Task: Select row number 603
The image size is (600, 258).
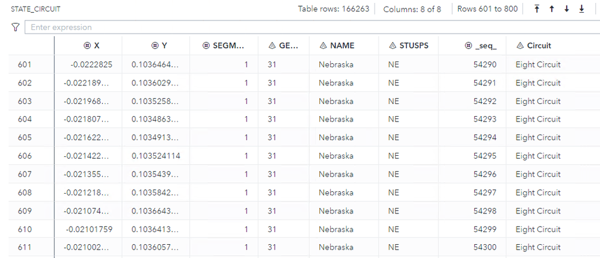Action: click(x=25, y=102)
